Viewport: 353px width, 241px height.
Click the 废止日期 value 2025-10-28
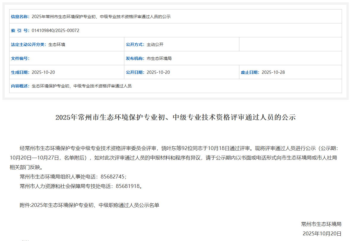coord(273,72)
